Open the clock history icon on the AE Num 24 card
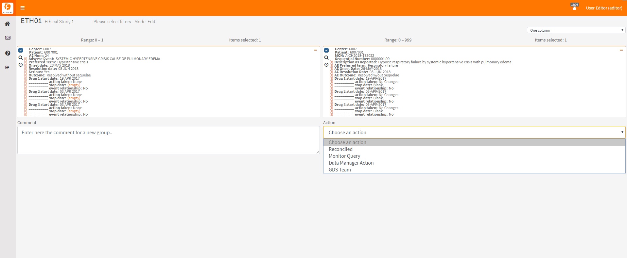The height and width of the screenshot is (258, 627). [x=21, y=65]
